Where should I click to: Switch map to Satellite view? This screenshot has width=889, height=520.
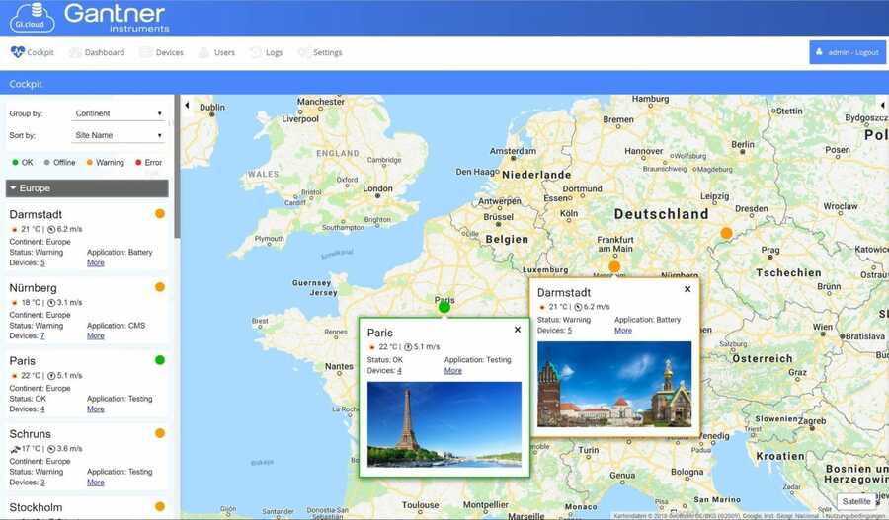coord(856,501)
